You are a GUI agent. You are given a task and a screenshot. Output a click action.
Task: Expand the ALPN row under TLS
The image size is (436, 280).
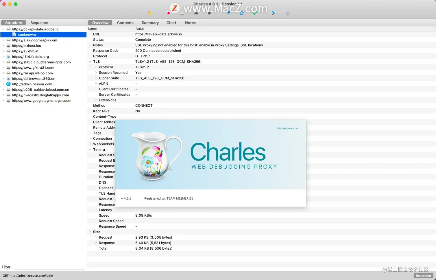(96, 84)
